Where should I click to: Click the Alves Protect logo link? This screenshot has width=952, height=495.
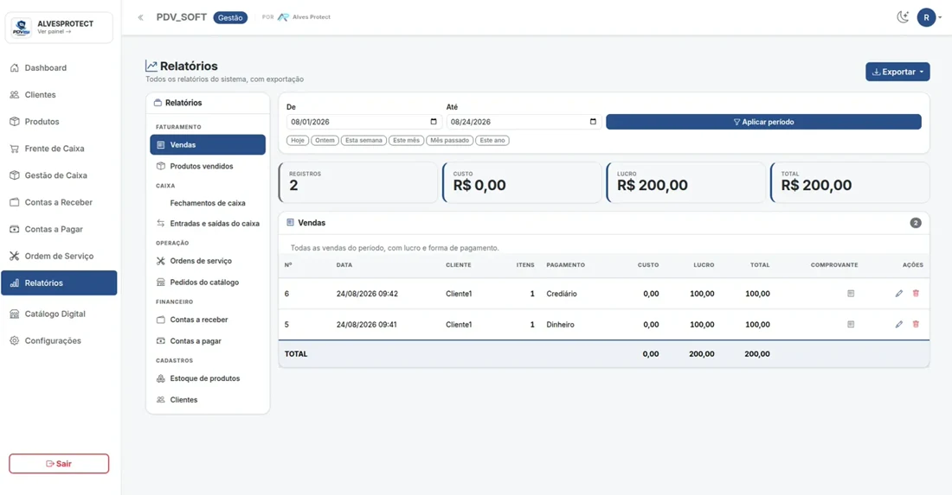click(x=304, y=17)
